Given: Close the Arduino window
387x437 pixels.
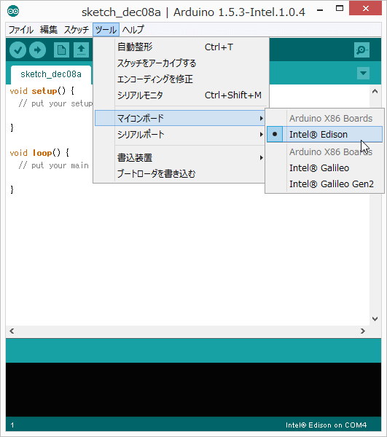Looking at the screenshot, I should pyautogui.click(x=366, y=8).
